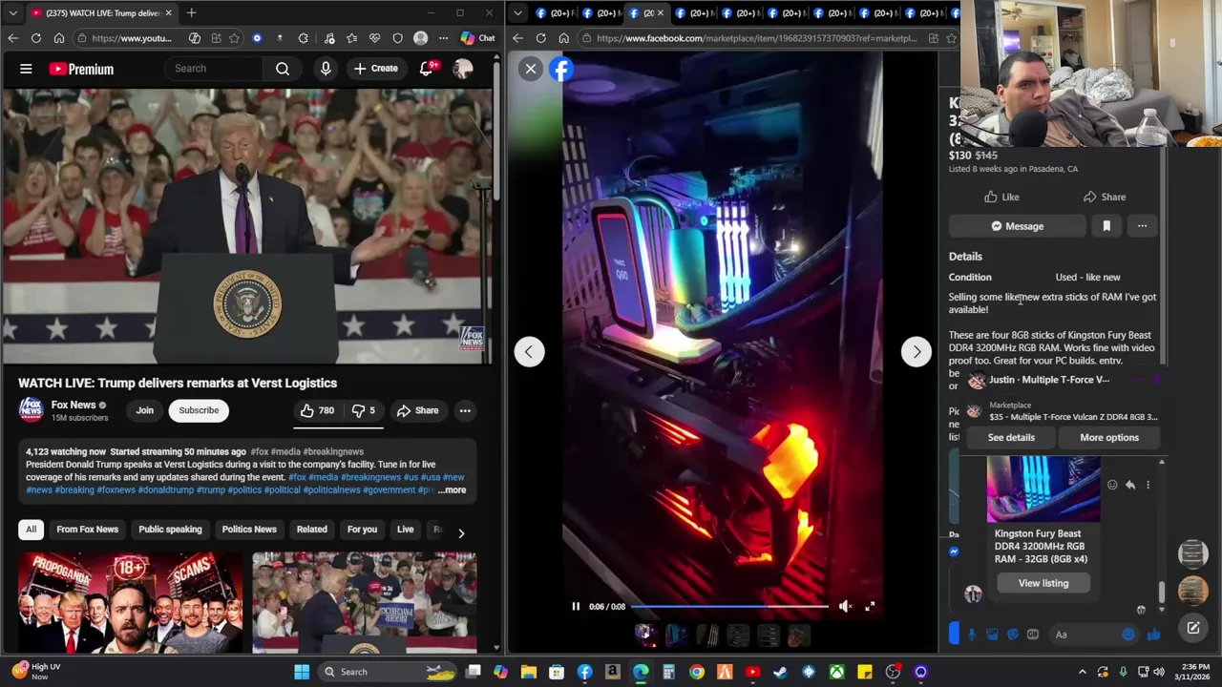Select the 'From Fox News' chip

87,530
